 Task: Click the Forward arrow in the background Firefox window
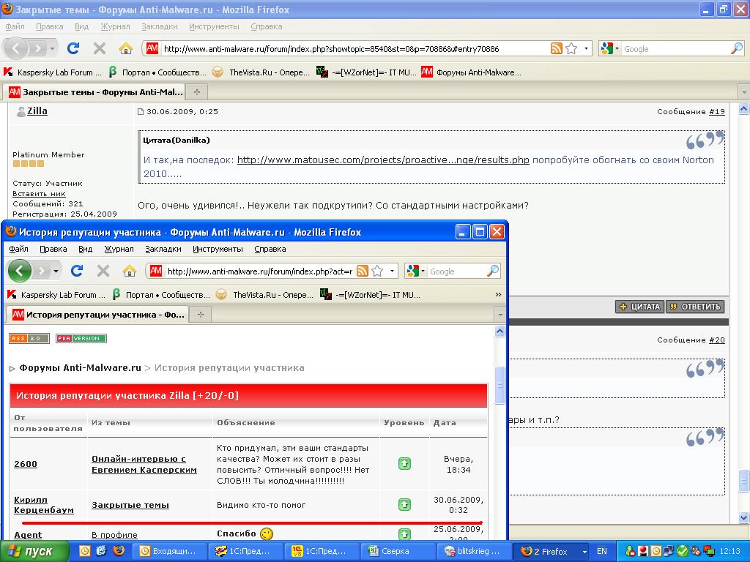click(38, 48)
